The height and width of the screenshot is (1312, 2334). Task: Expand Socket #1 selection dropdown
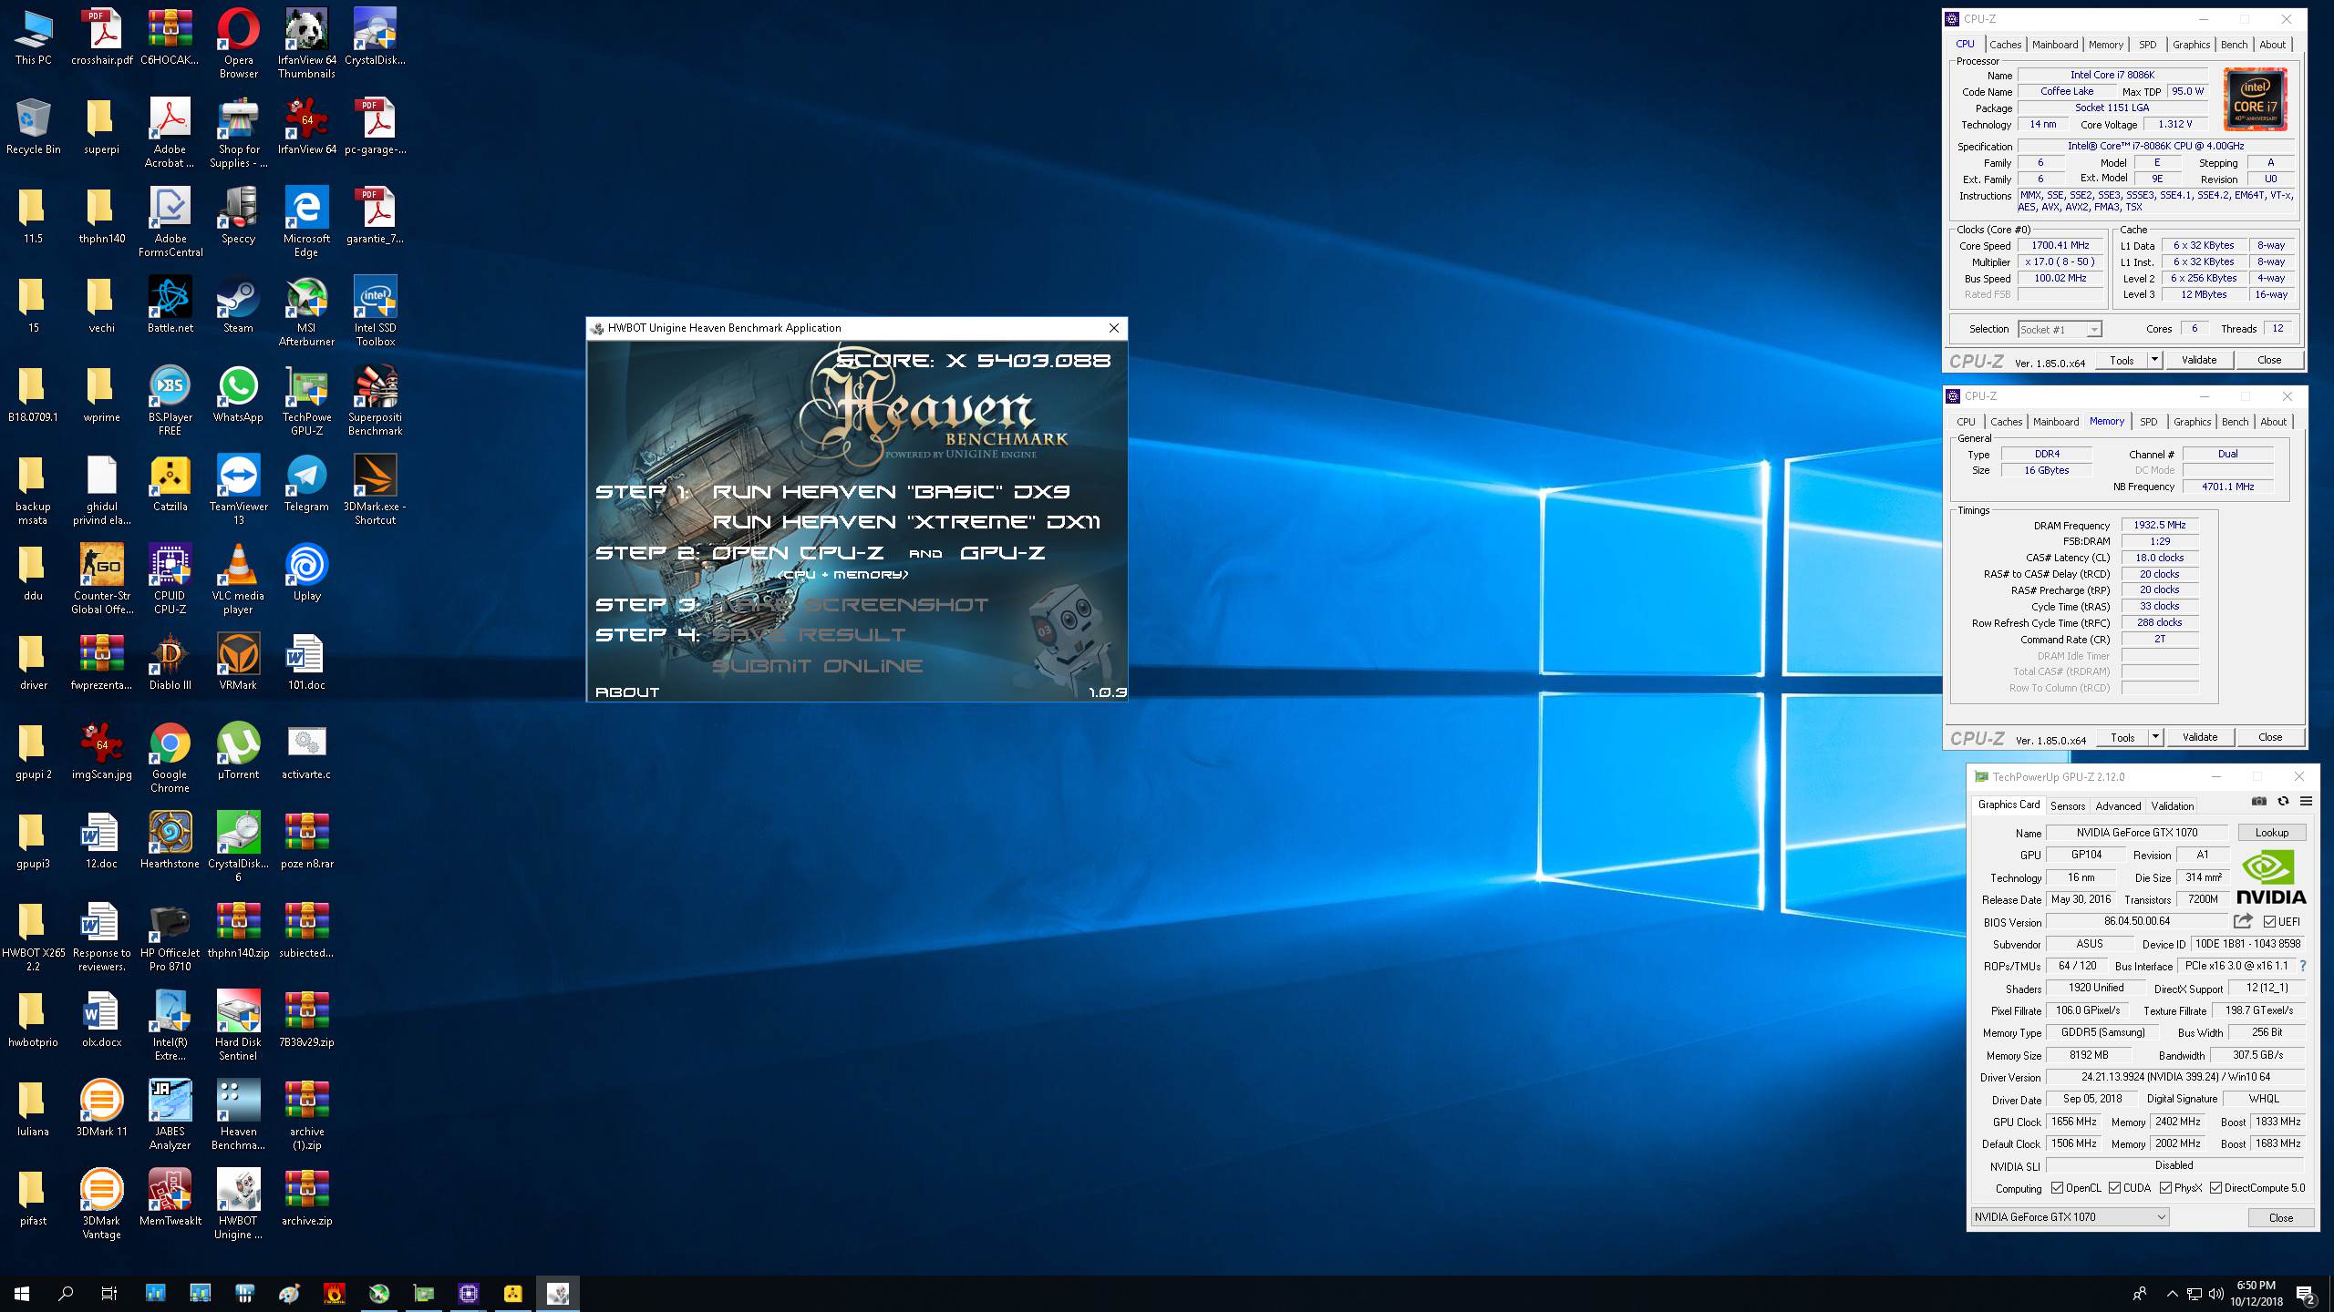pos(2093,329)
